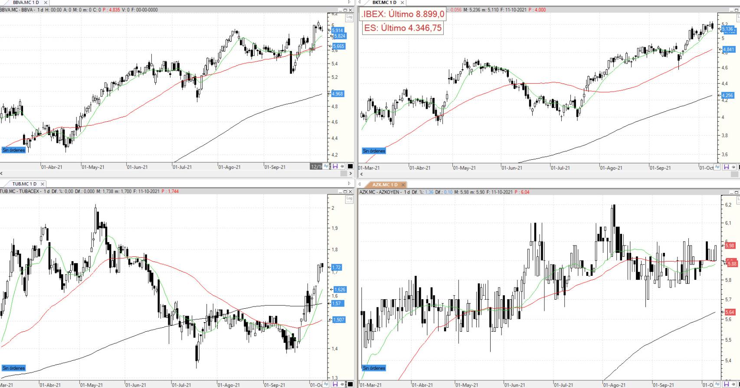The height and width of the screenshot is (388, 740).
Task: Click 'Sin órdenes' button in Azkoyen chart
Action: (374, 368)
